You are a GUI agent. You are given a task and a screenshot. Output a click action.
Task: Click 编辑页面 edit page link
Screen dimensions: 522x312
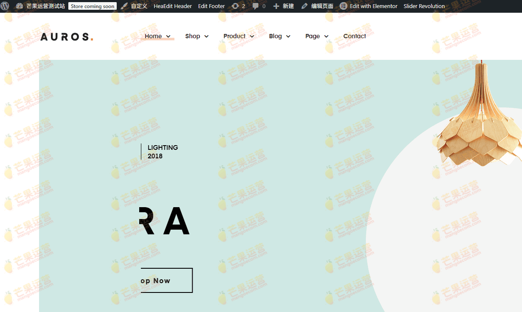(x=322, y=6)
